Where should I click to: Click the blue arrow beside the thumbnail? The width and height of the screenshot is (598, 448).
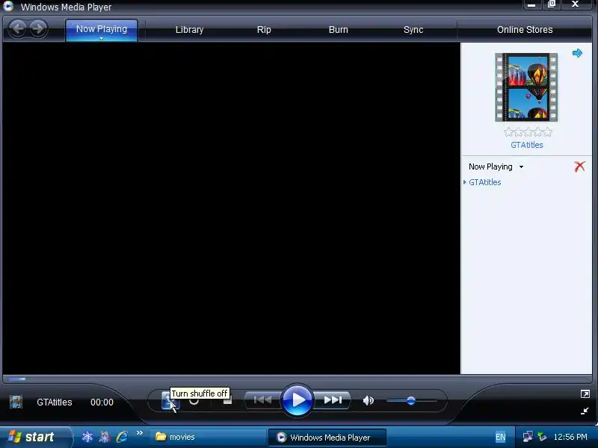(577, 53)
